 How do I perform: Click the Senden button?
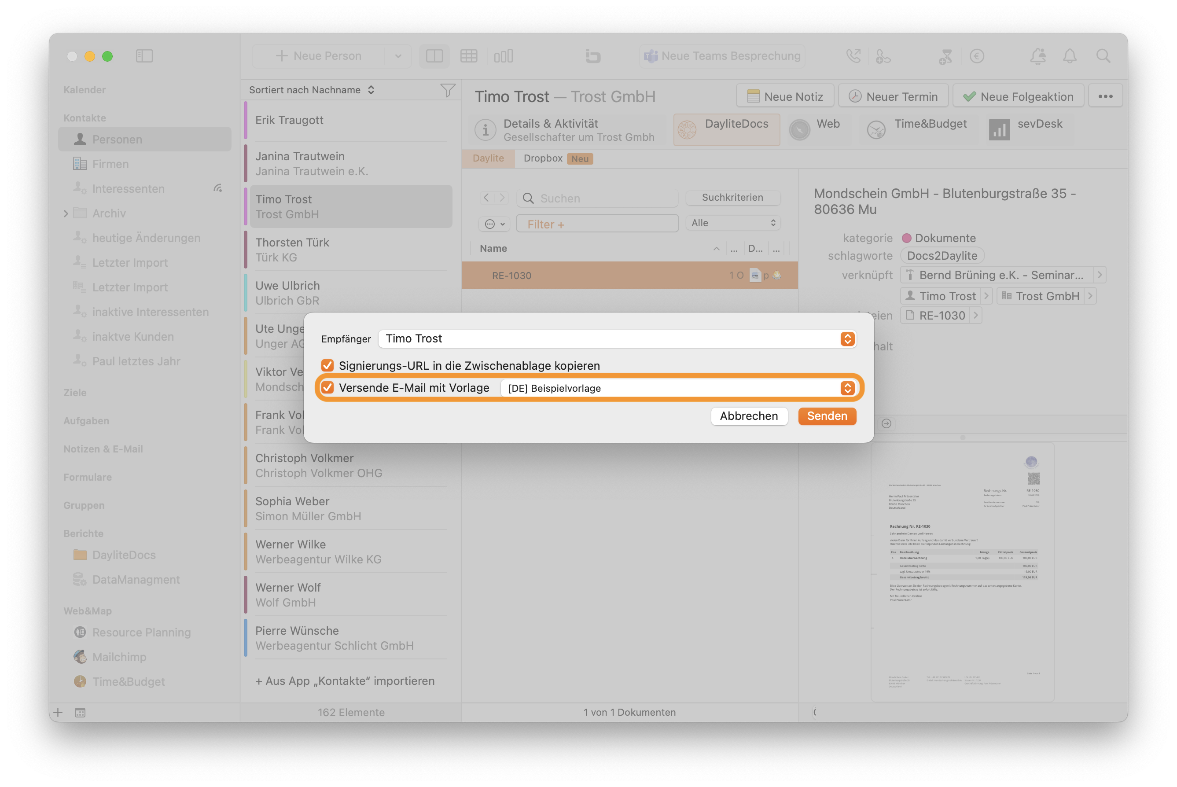coord(827,416)
